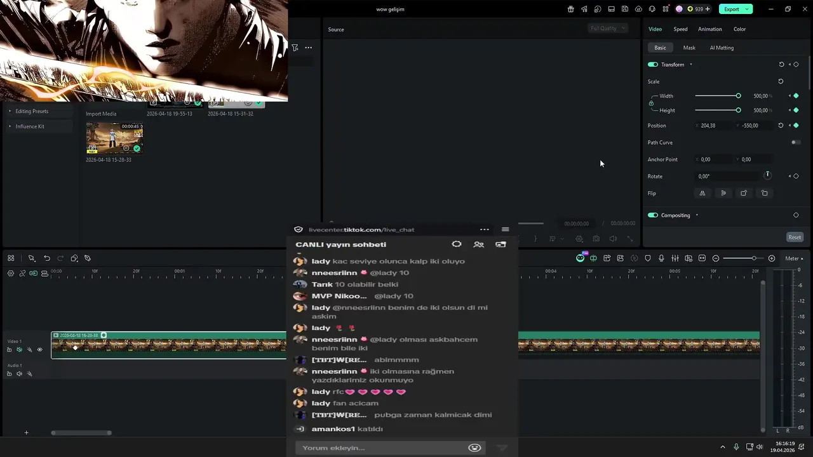This screenshot has height=457, width=813.
Task: Collapse the Compositing section arrow
Action: [697, 215]
